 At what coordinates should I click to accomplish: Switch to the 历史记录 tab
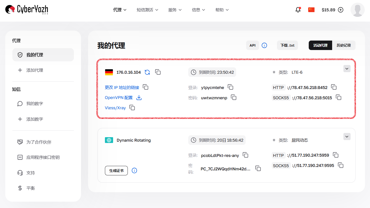coord(344,45)
